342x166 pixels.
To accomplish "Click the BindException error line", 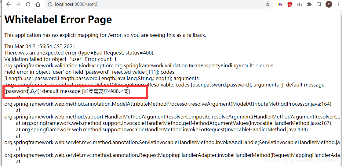I will point(139,65).
